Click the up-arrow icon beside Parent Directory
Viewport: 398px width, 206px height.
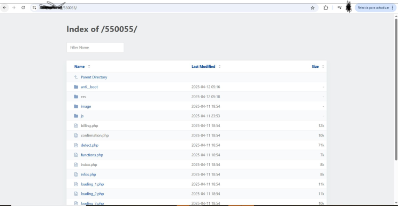point(76,77)
